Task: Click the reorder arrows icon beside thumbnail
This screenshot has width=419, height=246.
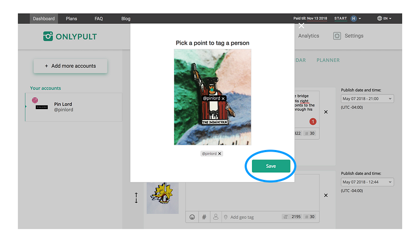Action: [x=136, y=198]
